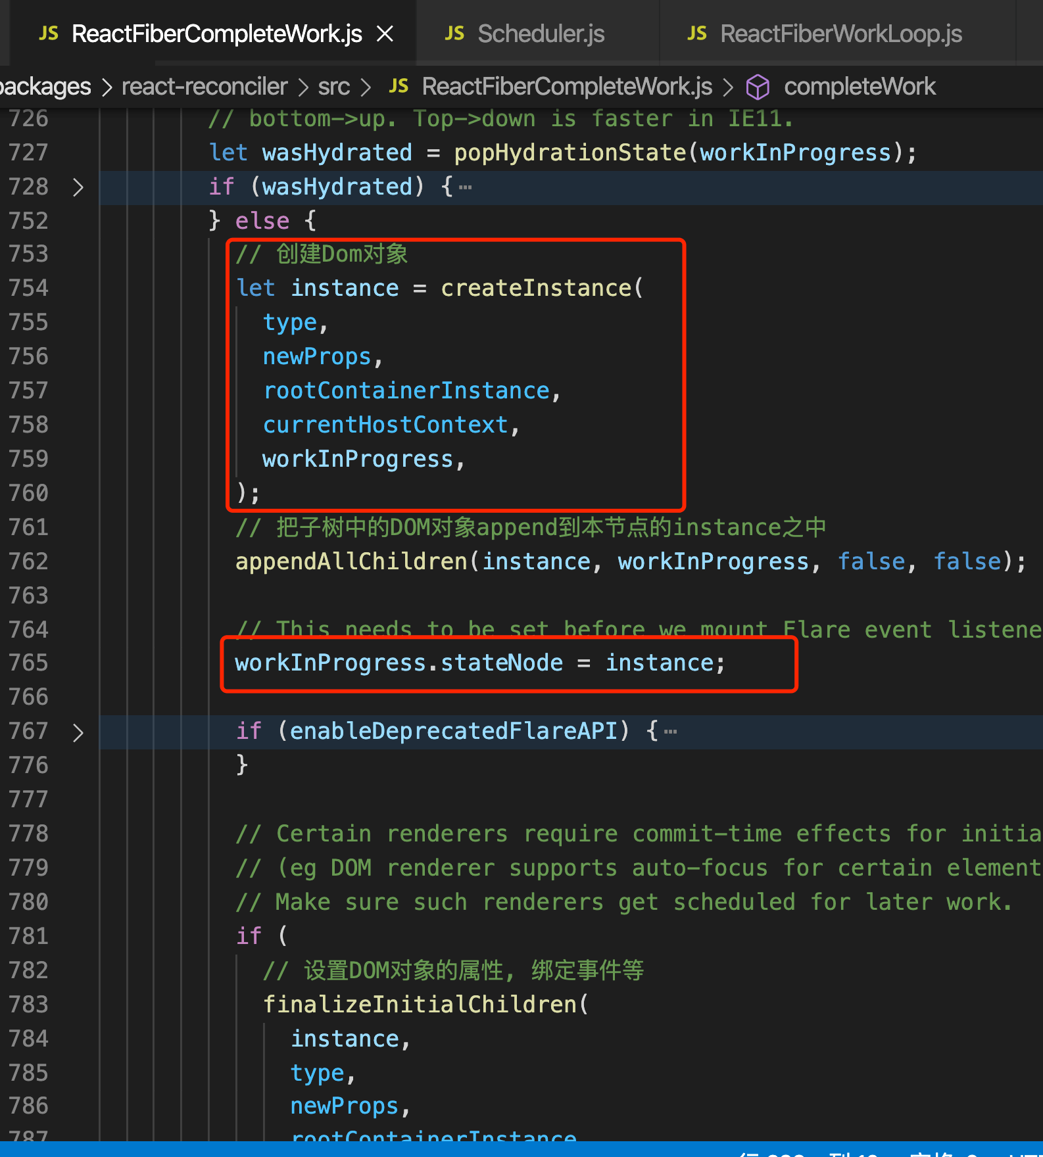The image size is (1043, 1157).
Task: Click line number 783 in gutter
Action: click(29, 1004)
